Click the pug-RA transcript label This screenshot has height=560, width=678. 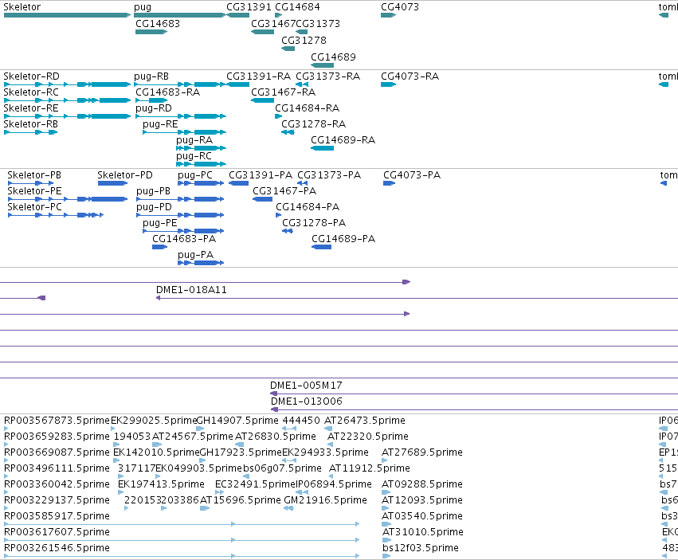(194, 140)
